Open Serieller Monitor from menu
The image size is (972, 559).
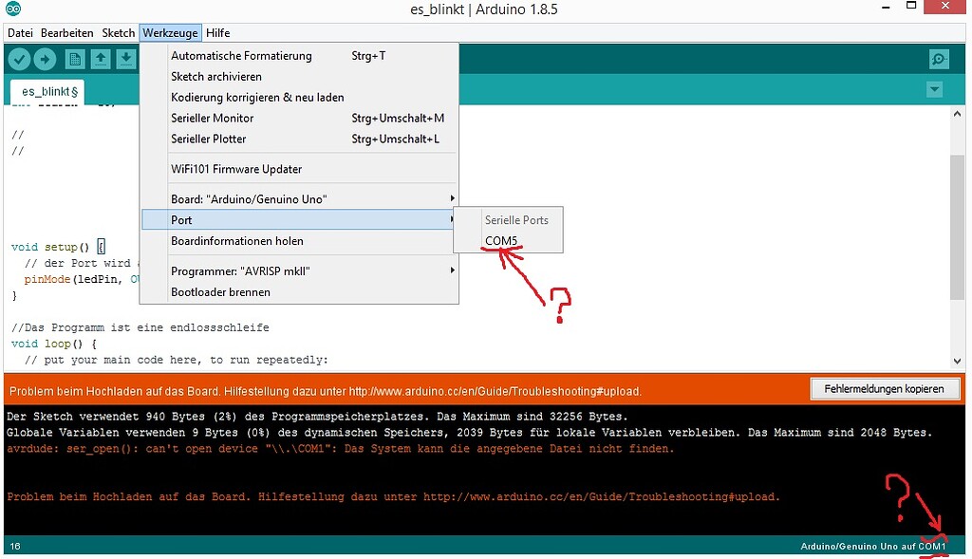tap(300, 119)
